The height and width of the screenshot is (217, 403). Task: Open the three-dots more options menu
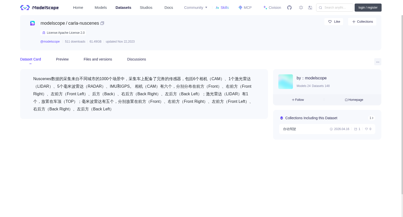pyautogui.click(x=378, y=62)
